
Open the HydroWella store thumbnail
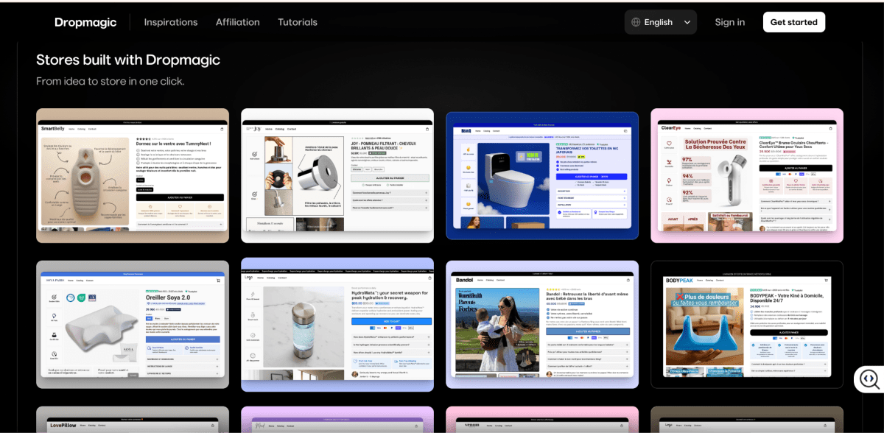point(337,324)
